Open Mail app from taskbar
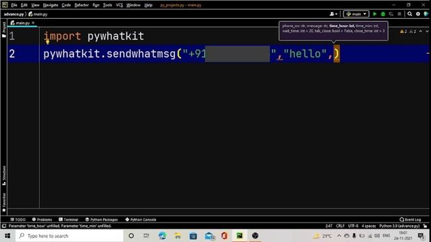Viewport: 431px width, 242px height. (x=209, y=236)
